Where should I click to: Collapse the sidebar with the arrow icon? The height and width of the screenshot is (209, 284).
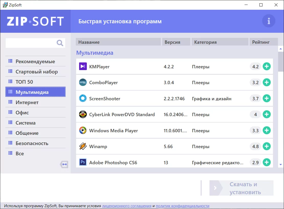point(64,164)
